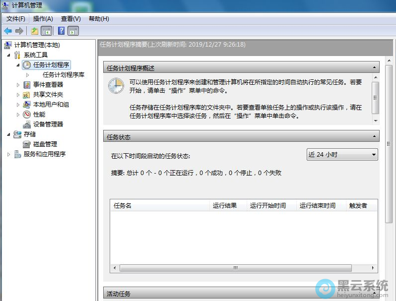Click the main pane scroll up arrow
Image resolution: width=396 pixels, height=301 pixels.
click(x=389, y=60)
